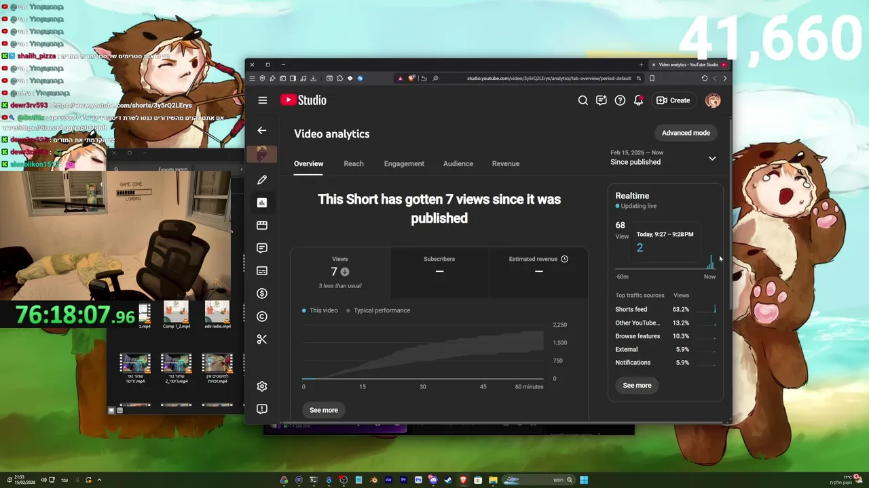Open the Editor film clapper sidebar icon

pos(262,225)
